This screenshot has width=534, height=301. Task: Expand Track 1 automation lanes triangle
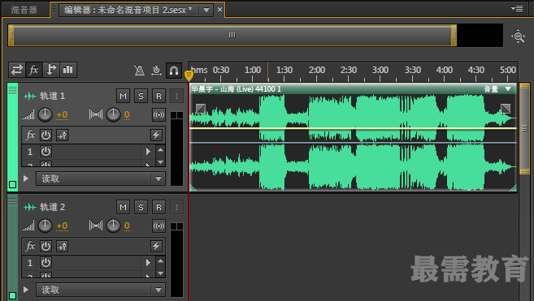[x=26, y=178]
